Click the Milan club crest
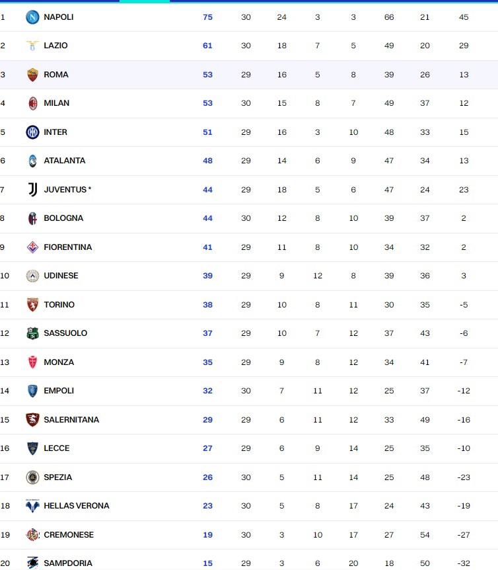 point(32,103)
